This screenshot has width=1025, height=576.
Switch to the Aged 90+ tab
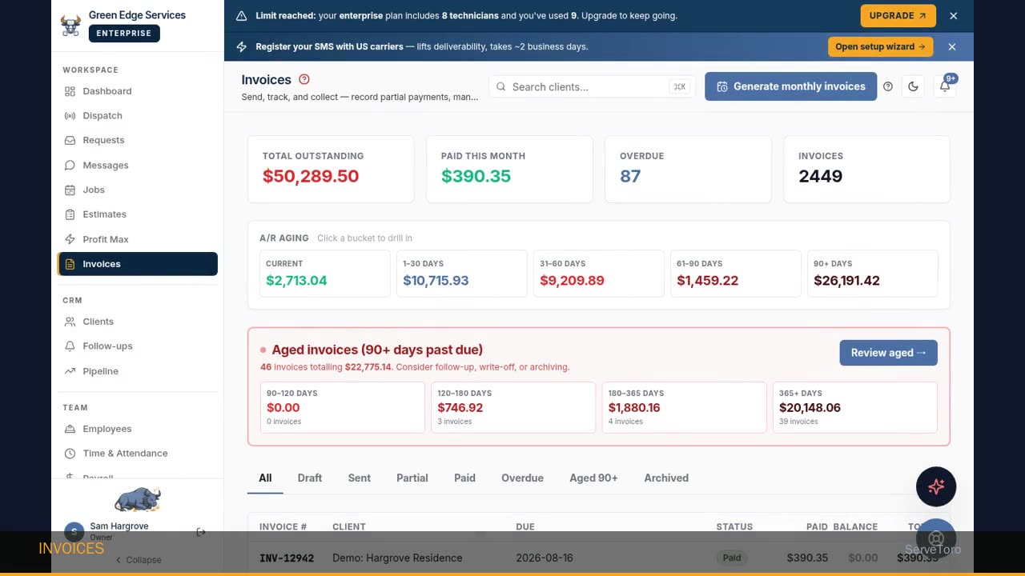click(593, 478)
